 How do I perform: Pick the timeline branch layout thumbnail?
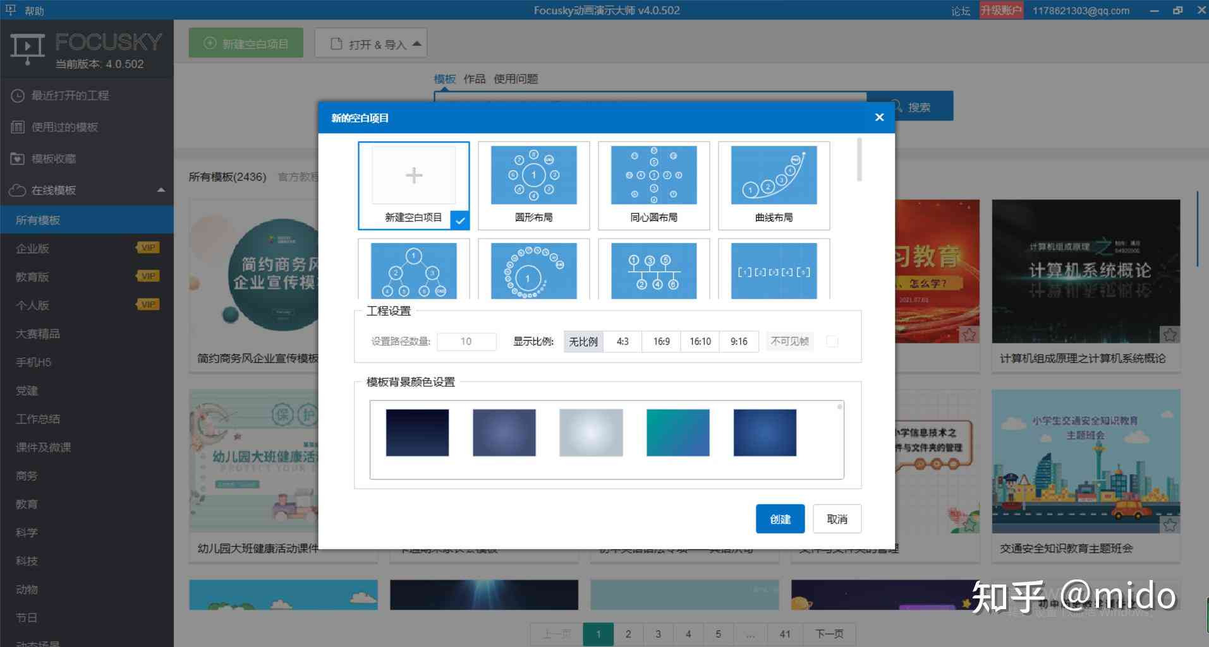(x=653, y=270)
